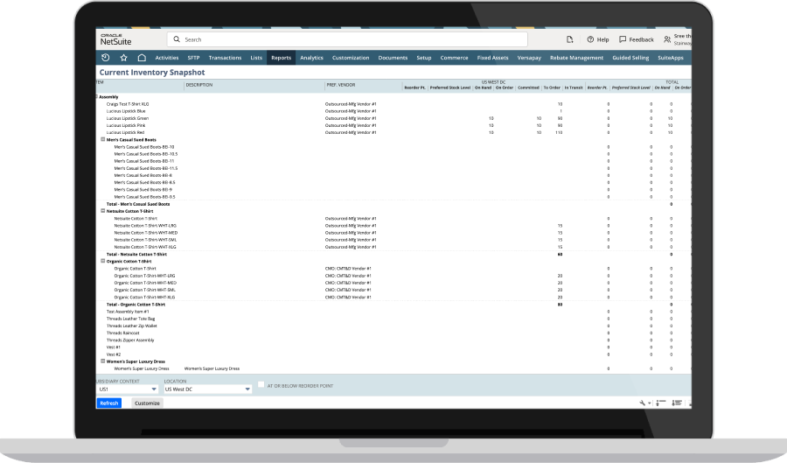Click the Customize button
This screenshot has height=463, width=787.
pos(147,403)
